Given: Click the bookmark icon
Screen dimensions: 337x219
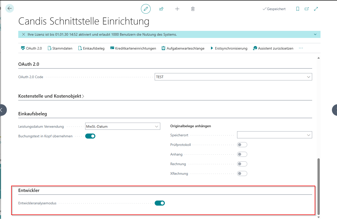Looking at the screenshot, I should click(298, 9).
